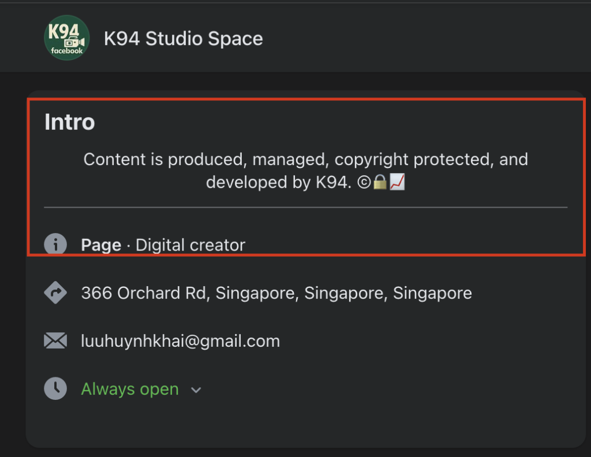Open the Always open hours text
This screenshot has width=591, height=457.
click(x=130, y=389)
